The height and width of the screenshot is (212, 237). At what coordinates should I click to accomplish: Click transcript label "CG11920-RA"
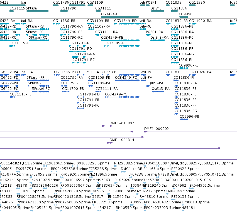pyautogui.click(x=200, y=21)
